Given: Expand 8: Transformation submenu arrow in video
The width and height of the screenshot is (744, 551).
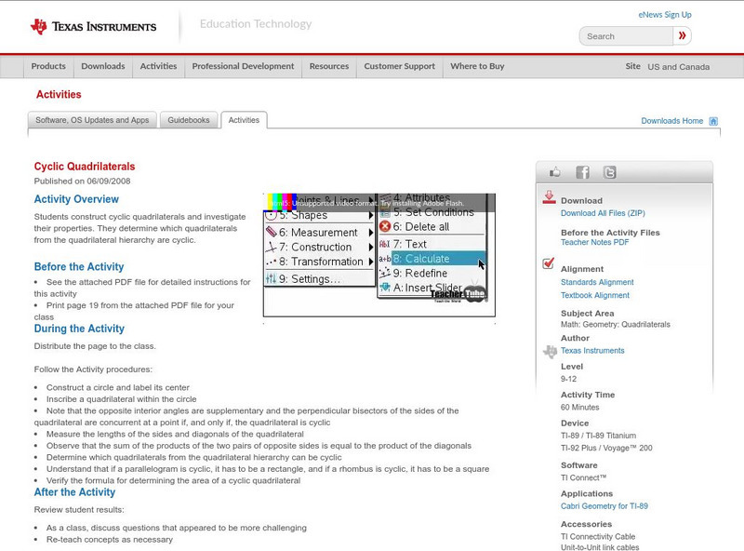Looking at the screenshot, I should [x=371, y=262].
